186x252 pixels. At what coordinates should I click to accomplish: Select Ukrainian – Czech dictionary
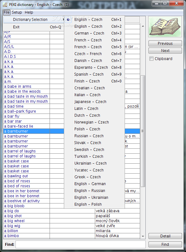coord(94,163)
